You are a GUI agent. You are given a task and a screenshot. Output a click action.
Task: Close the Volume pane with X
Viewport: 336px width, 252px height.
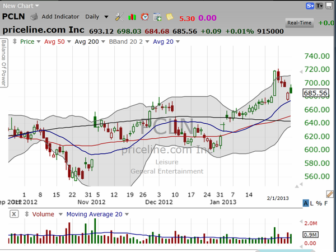14,214
